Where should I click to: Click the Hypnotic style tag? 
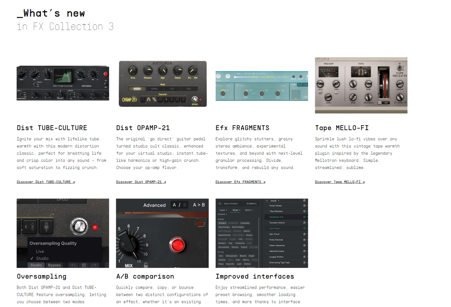click(230, 264)
